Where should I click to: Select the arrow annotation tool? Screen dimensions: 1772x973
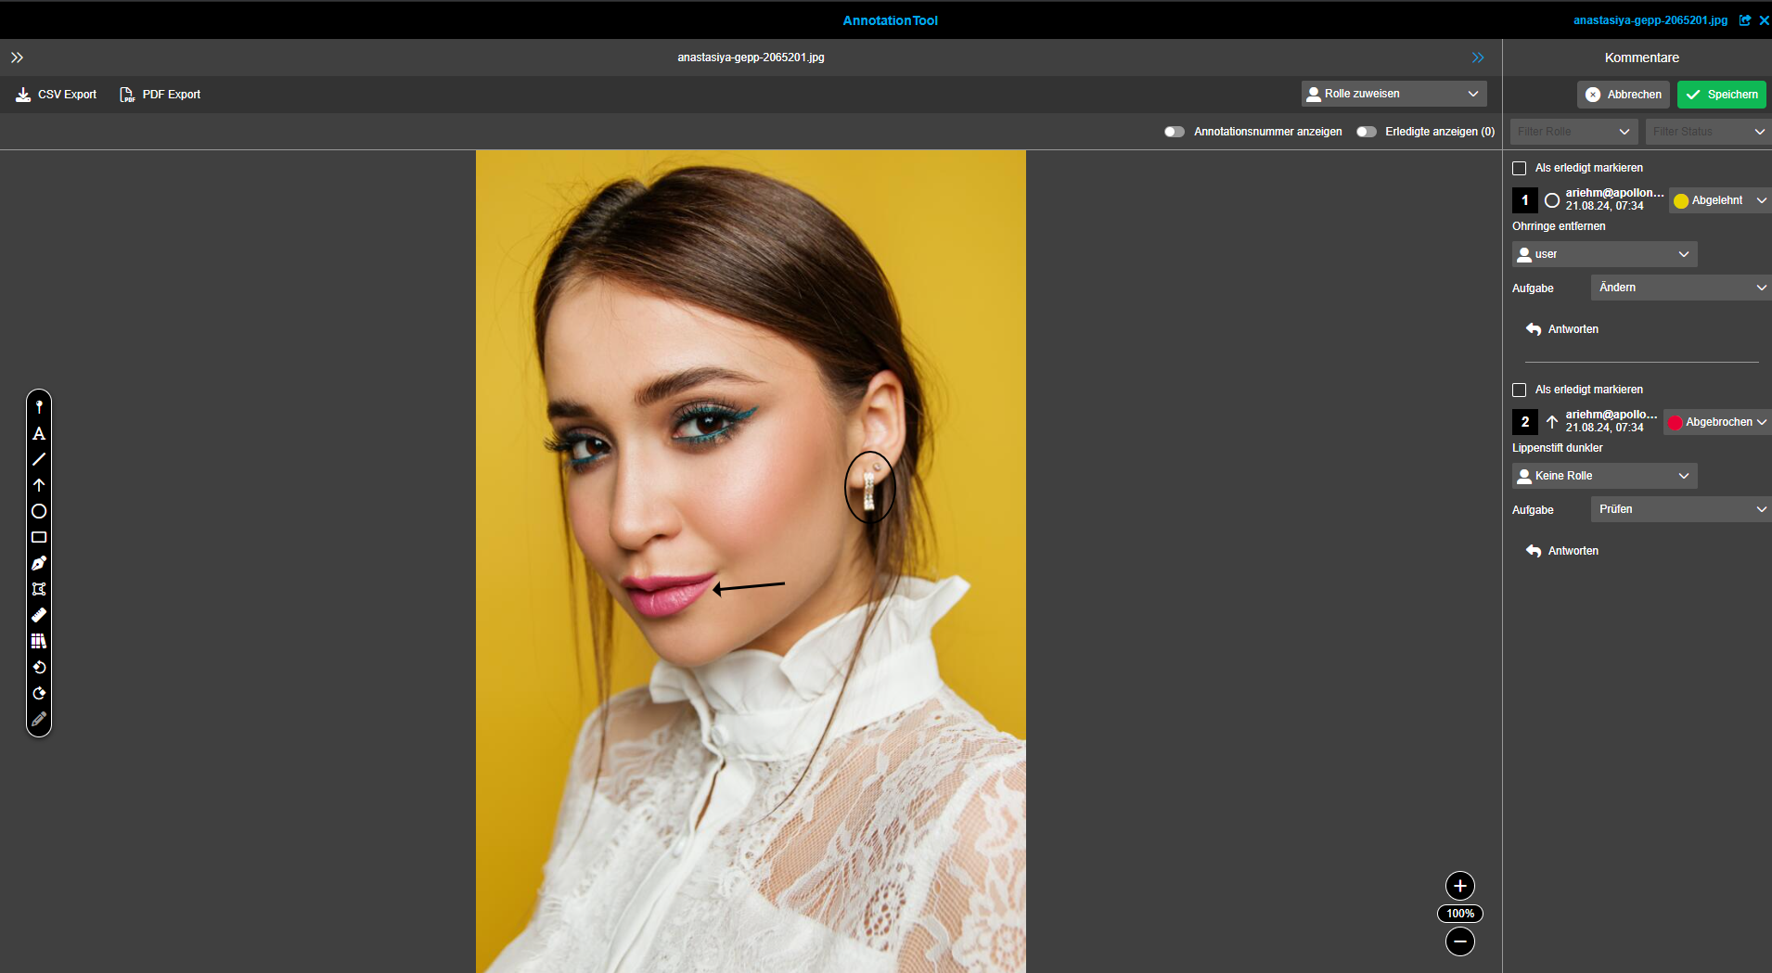39,484
